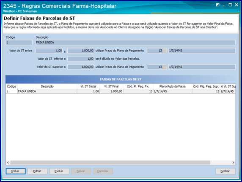Click the Incluir button
242x182 pixels.
[16, 171]
